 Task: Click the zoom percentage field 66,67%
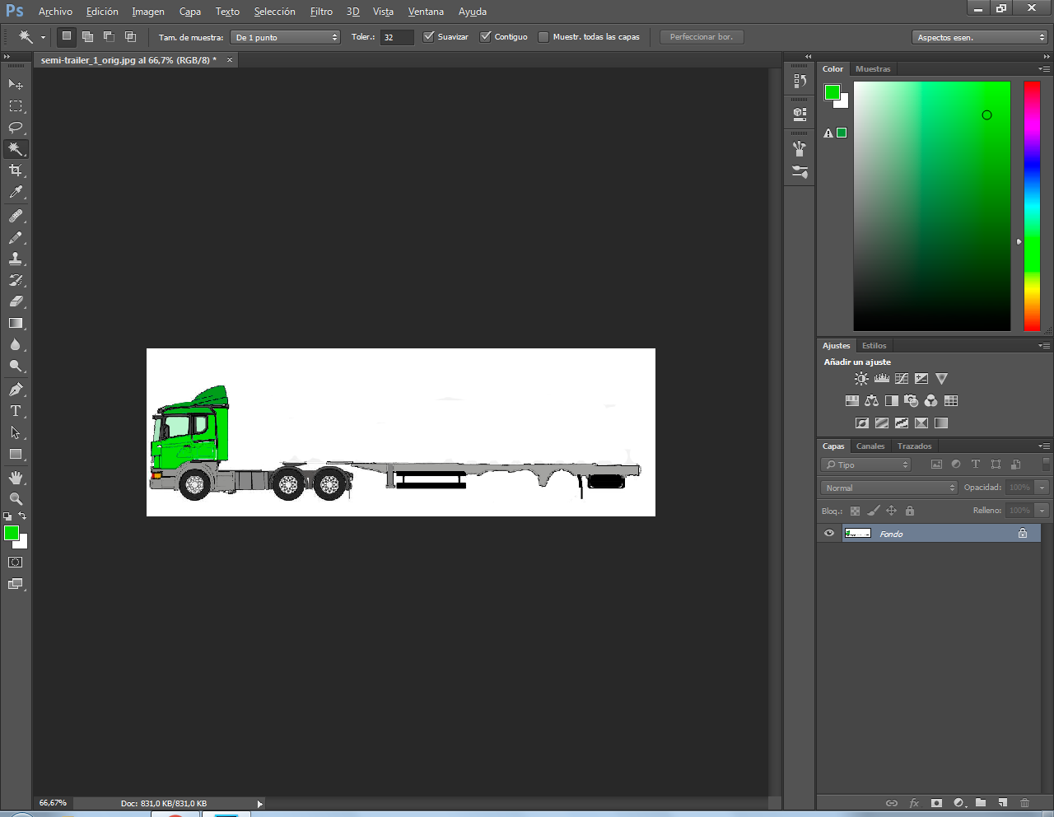[x=54, y=803]
